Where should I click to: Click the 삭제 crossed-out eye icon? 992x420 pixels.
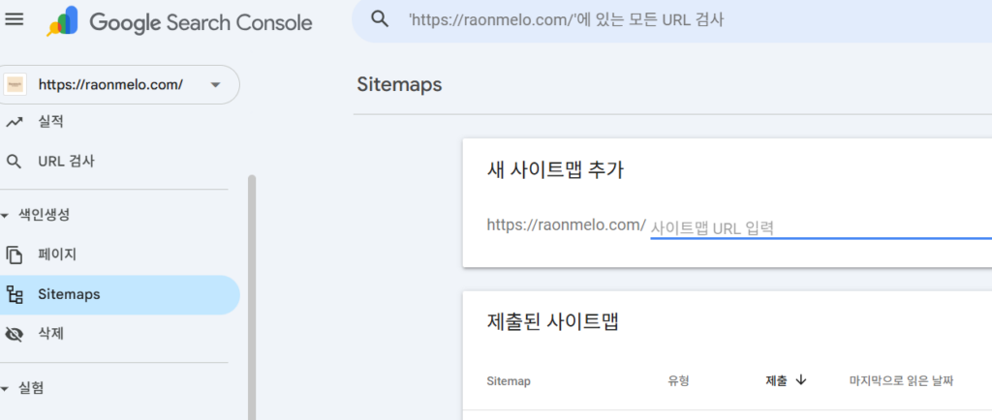pos(14,334)
